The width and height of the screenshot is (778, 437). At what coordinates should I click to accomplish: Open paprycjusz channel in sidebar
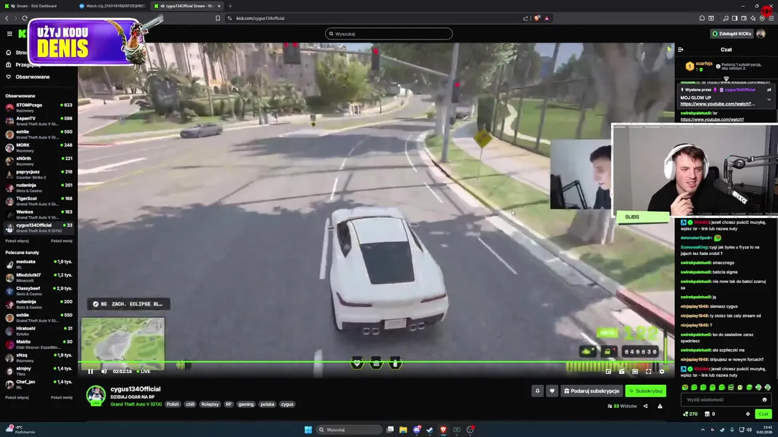click(x=38, y=174)
